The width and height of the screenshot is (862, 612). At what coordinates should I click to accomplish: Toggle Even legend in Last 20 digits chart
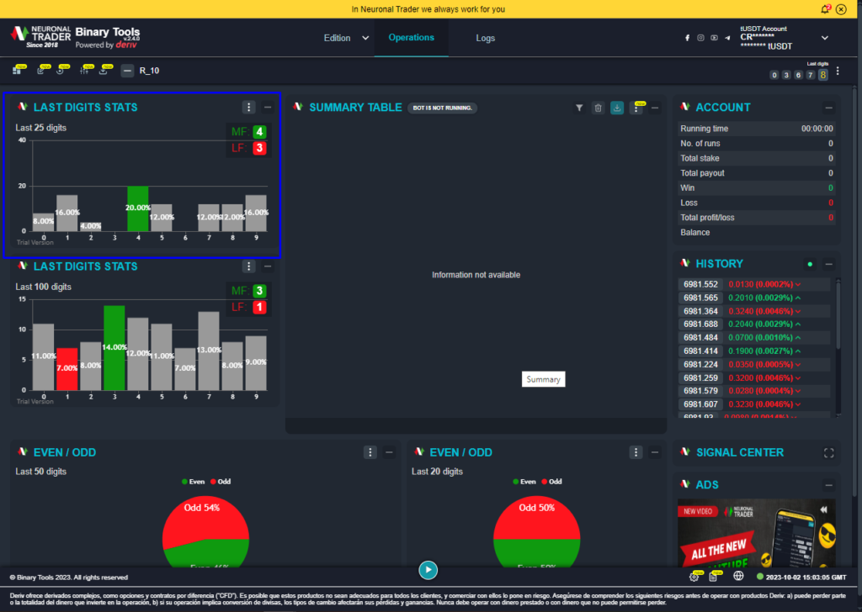524,482
